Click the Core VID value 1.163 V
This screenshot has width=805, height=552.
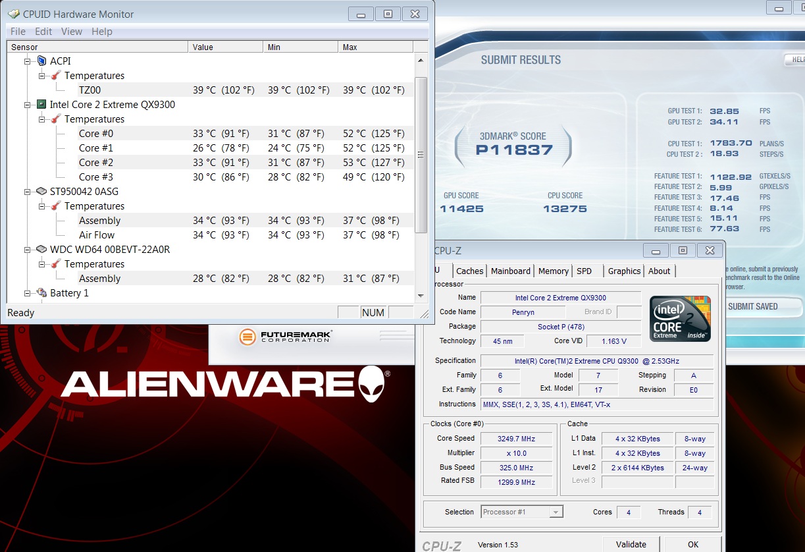(x=613, y=341)
